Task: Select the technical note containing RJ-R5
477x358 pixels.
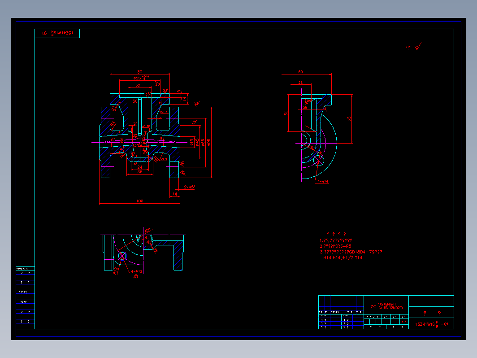Action: [x=335, y=246]
